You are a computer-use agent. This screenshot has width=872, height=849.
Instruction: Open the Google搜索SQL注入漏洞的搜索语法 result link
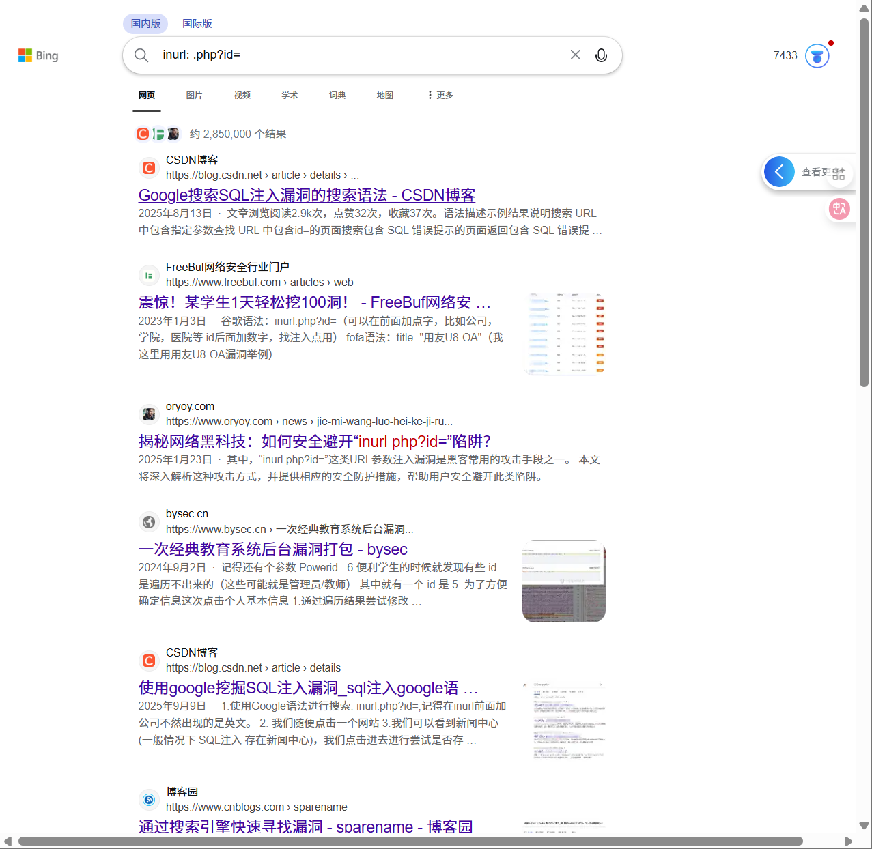(x=307, y=195)
